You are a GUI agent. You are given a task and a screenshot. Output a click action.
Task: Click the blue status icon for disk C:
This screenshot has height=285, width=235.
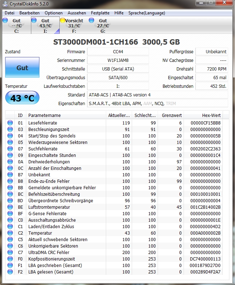(5, 20)
